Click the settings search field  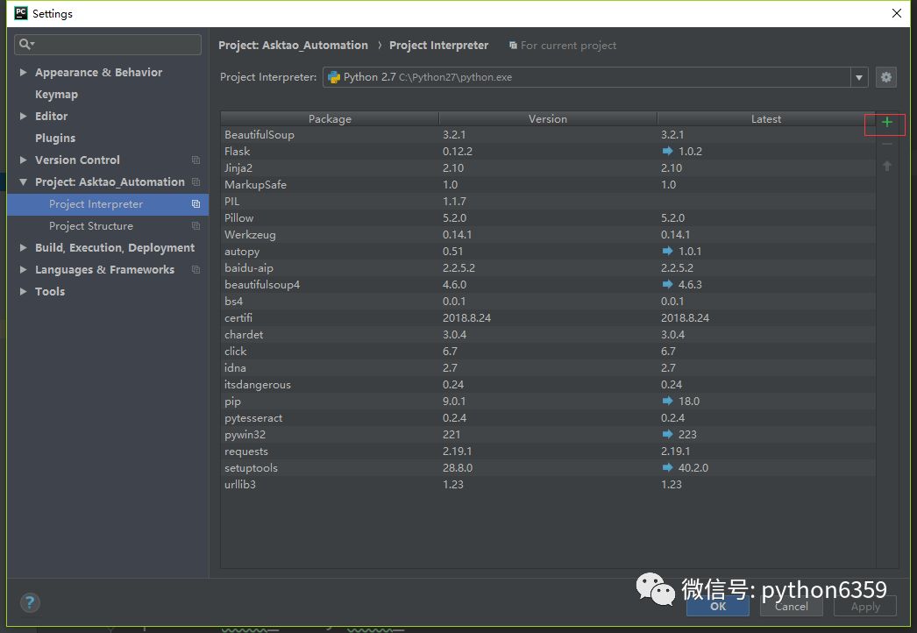pyautogui.click(x=108, y=45)
